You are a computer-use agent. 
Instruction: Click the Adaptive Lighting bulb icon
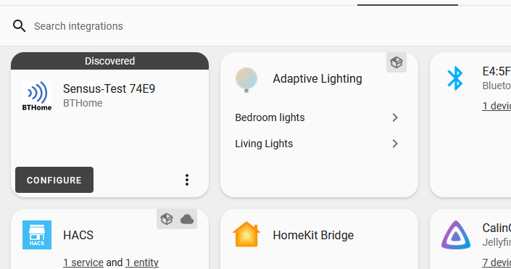246,80
